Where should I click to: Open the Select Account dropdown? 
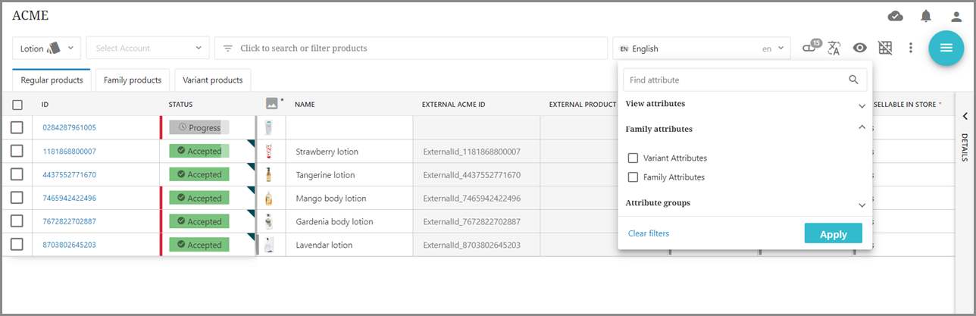(148, 48)
